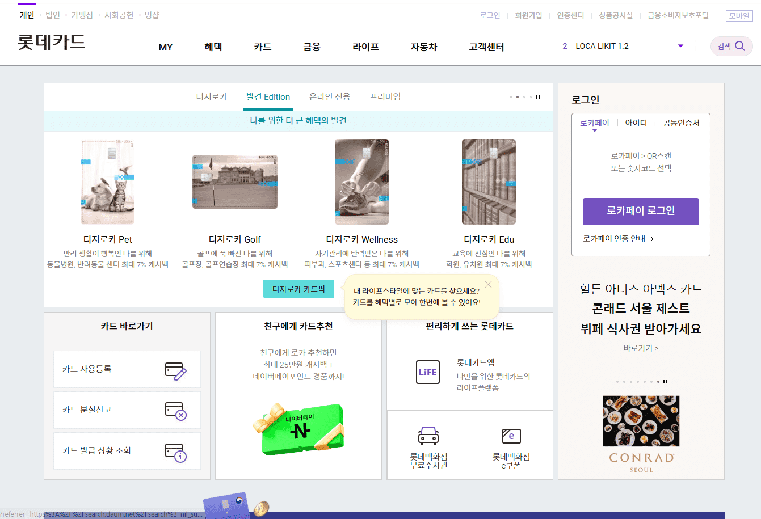Select the 사회공헌 category link
761x519 pixels.
coord(119,15)
